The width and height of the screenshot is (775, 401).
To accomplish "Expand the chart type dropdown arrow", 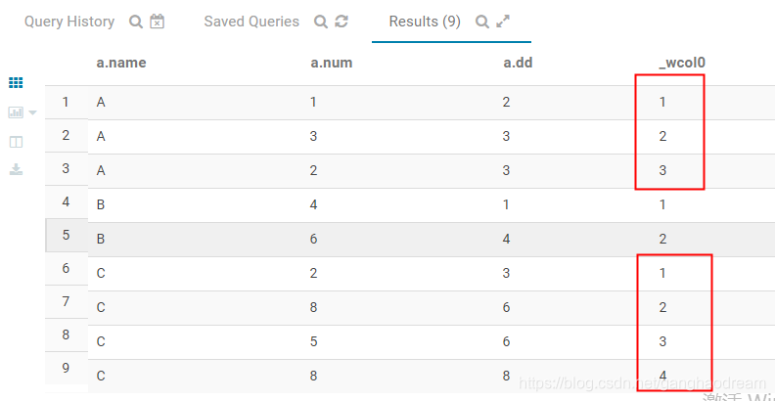I will click(x=32, y=113).
